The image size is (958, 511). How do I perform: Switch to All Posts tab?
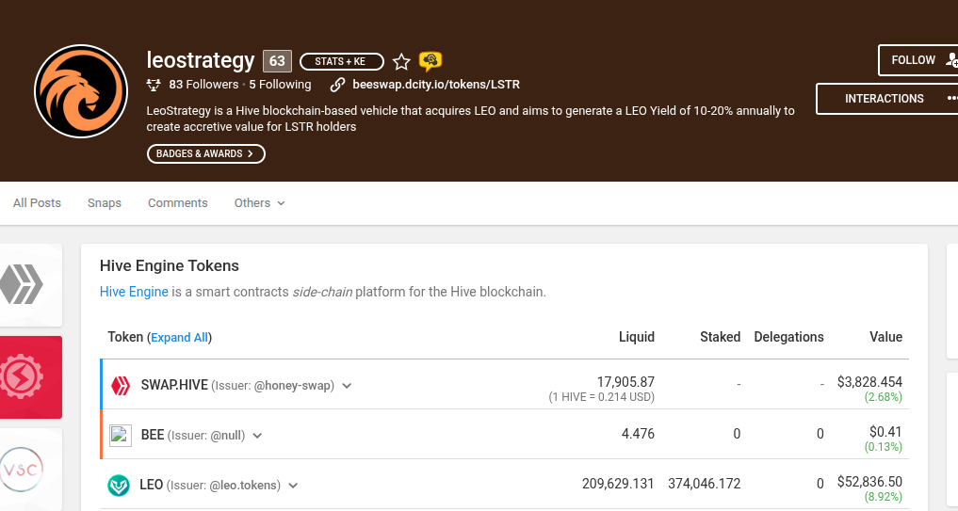[x=38, y=202]
